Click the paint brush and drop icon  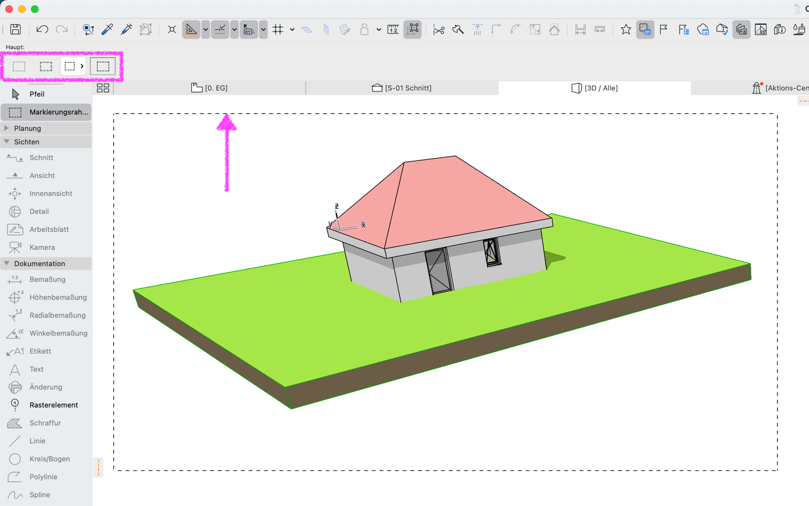click(x=799, y=29)
